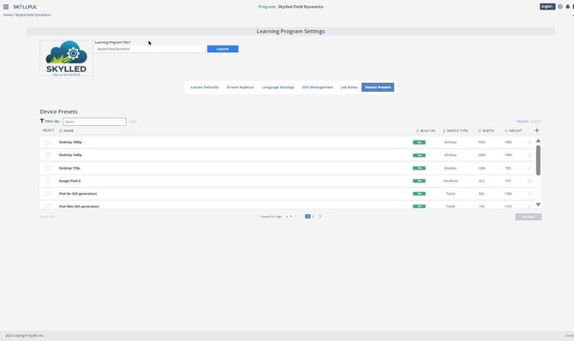The width and height of the screenshot is (574, 341).
Task: Click edit icon for Google Pixel row
Action: click(x=529, y=181)
